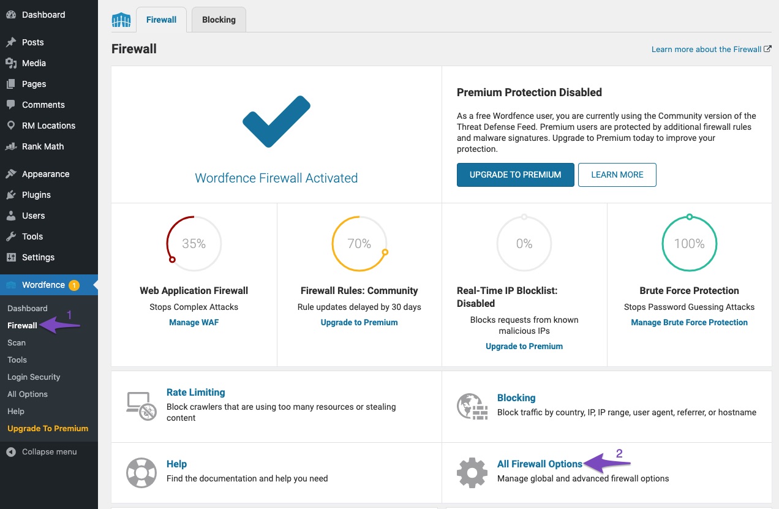This screenshot has height=509, width=779.
Task: Click the Users person icon
Action: click(x=11, y=216)
